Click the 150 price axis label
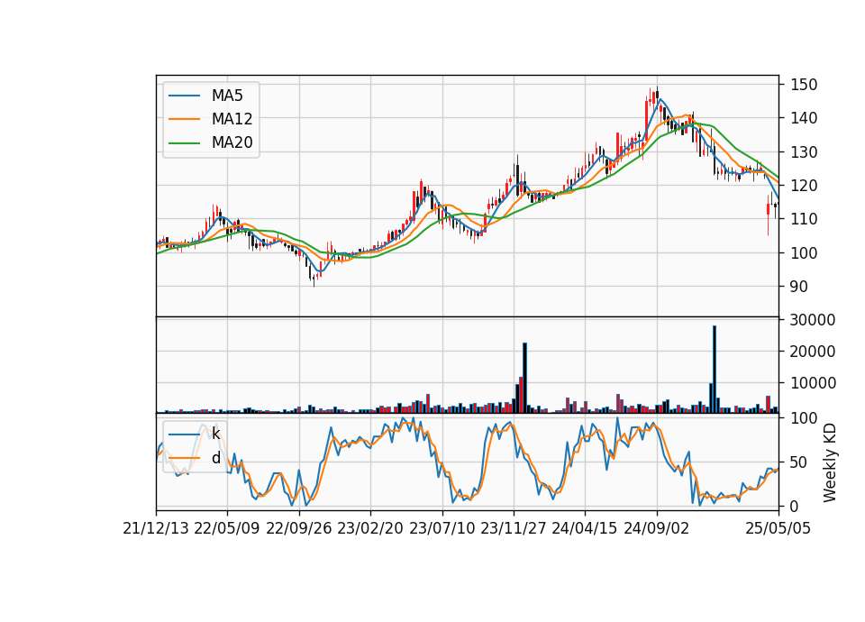This screenshot has width=865, height=622. (x=805, y=85)
